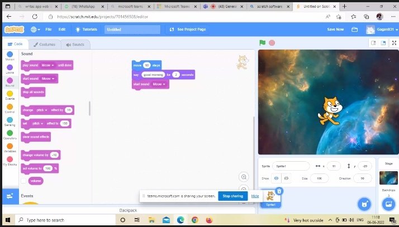The height and width of the screenshot is (227, 399).
Task: Switch to large stage layout
Action: pos(383,43)
